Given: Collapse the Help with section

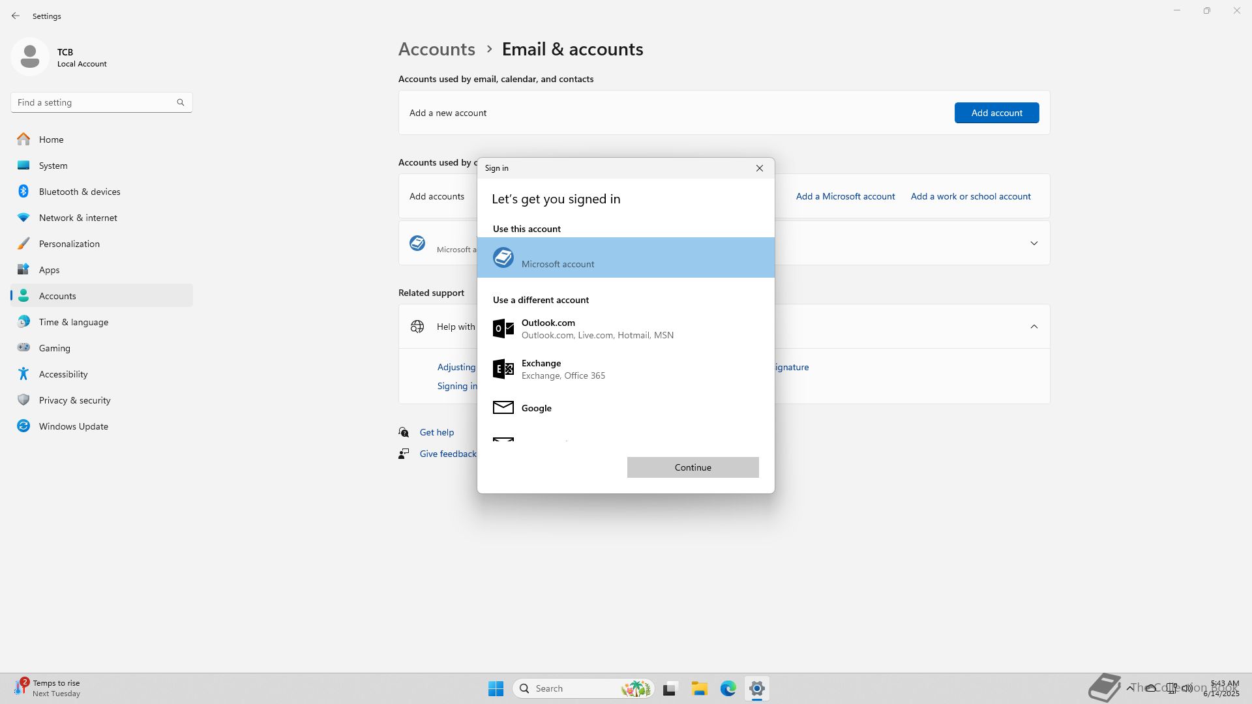Looking at the screenshot, I should point(1034,327).
